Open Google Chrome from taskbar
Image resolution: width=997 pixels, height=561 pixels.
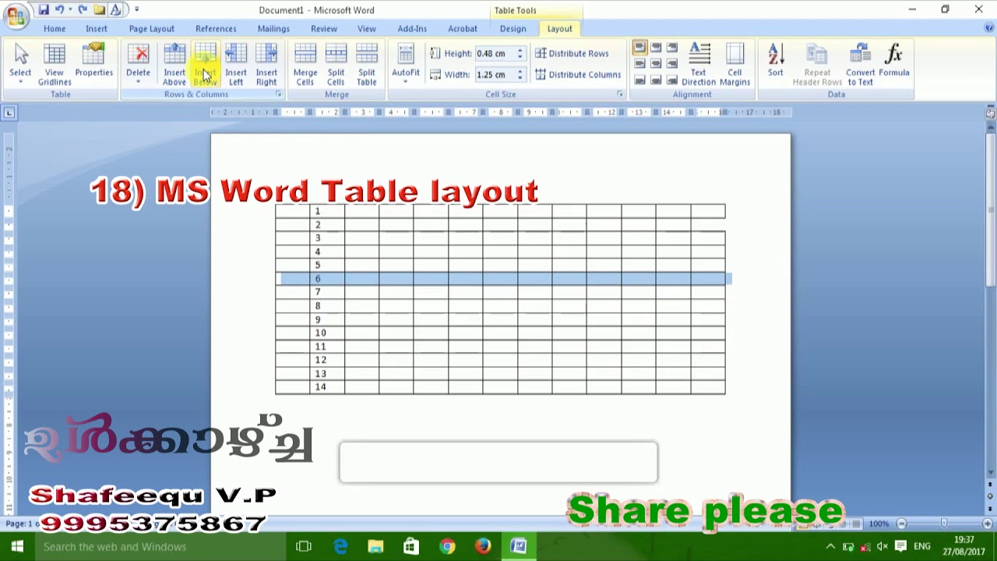pos(447,546)
